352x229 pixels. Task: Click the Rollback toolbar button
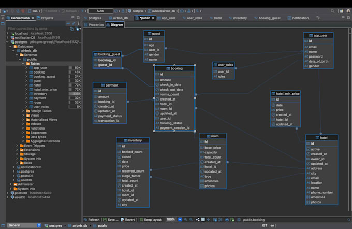(69, 11)
